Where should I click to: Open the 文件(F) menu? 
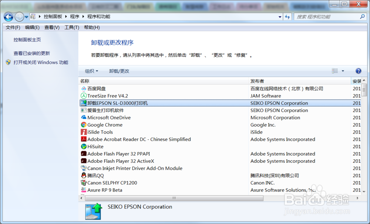click(x=13, y=28)
